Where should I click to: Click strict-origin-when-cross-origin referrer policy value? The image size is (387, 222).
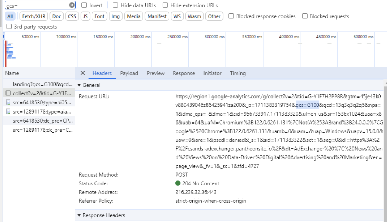[x=211, y=201]
